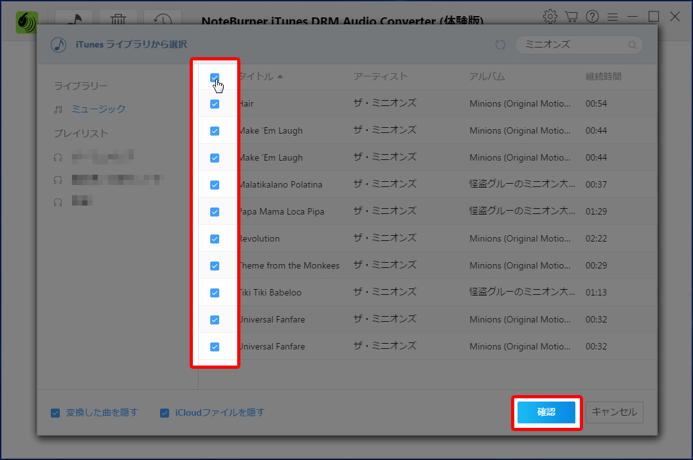This screenshot has width=693, height=460.
Task: Click the search field containing ミニオンズ
Action: pos(572,45)
